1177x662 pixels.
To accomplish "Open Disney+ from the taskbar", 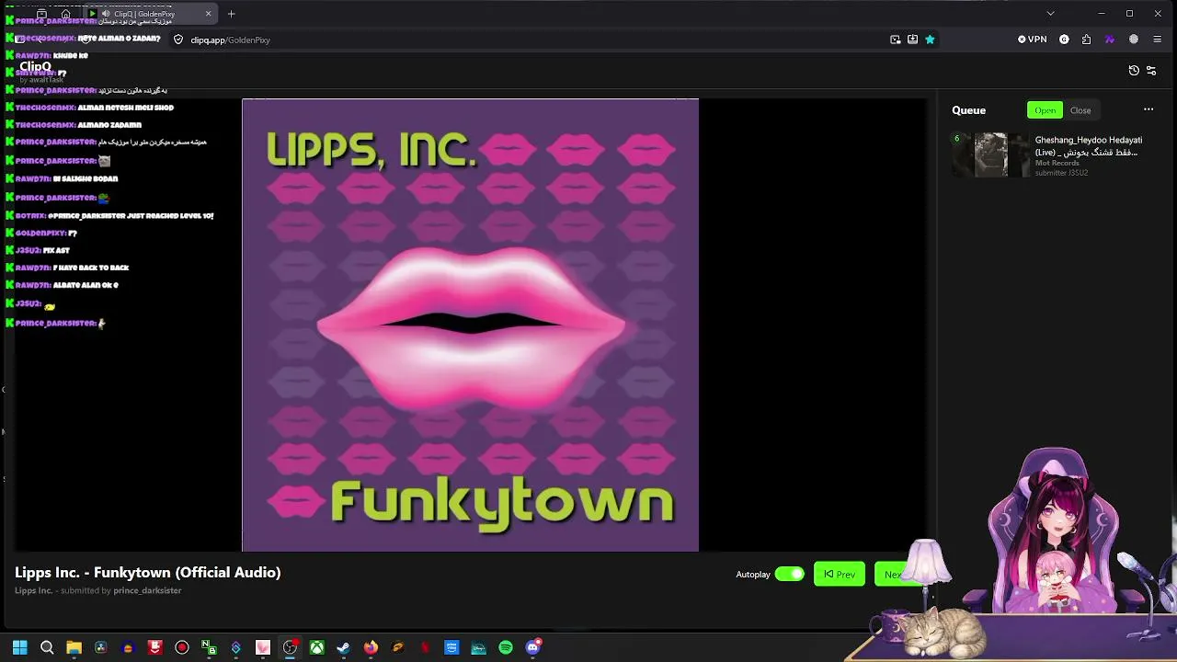I will point(478,647).
